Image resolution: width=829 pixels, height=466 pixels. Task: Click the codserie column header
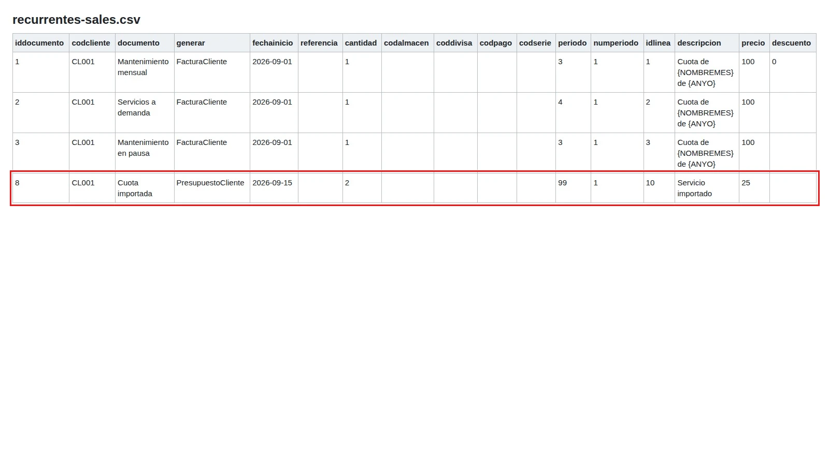coord(536,43)
